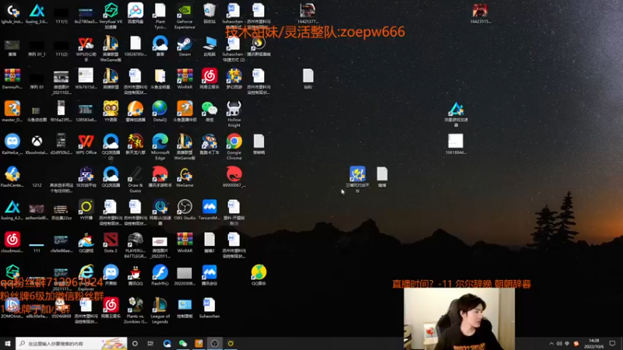This screenshot has width=623, height=350.
Task: Launch League of Legends shortcut
Action: coord(160,310)
